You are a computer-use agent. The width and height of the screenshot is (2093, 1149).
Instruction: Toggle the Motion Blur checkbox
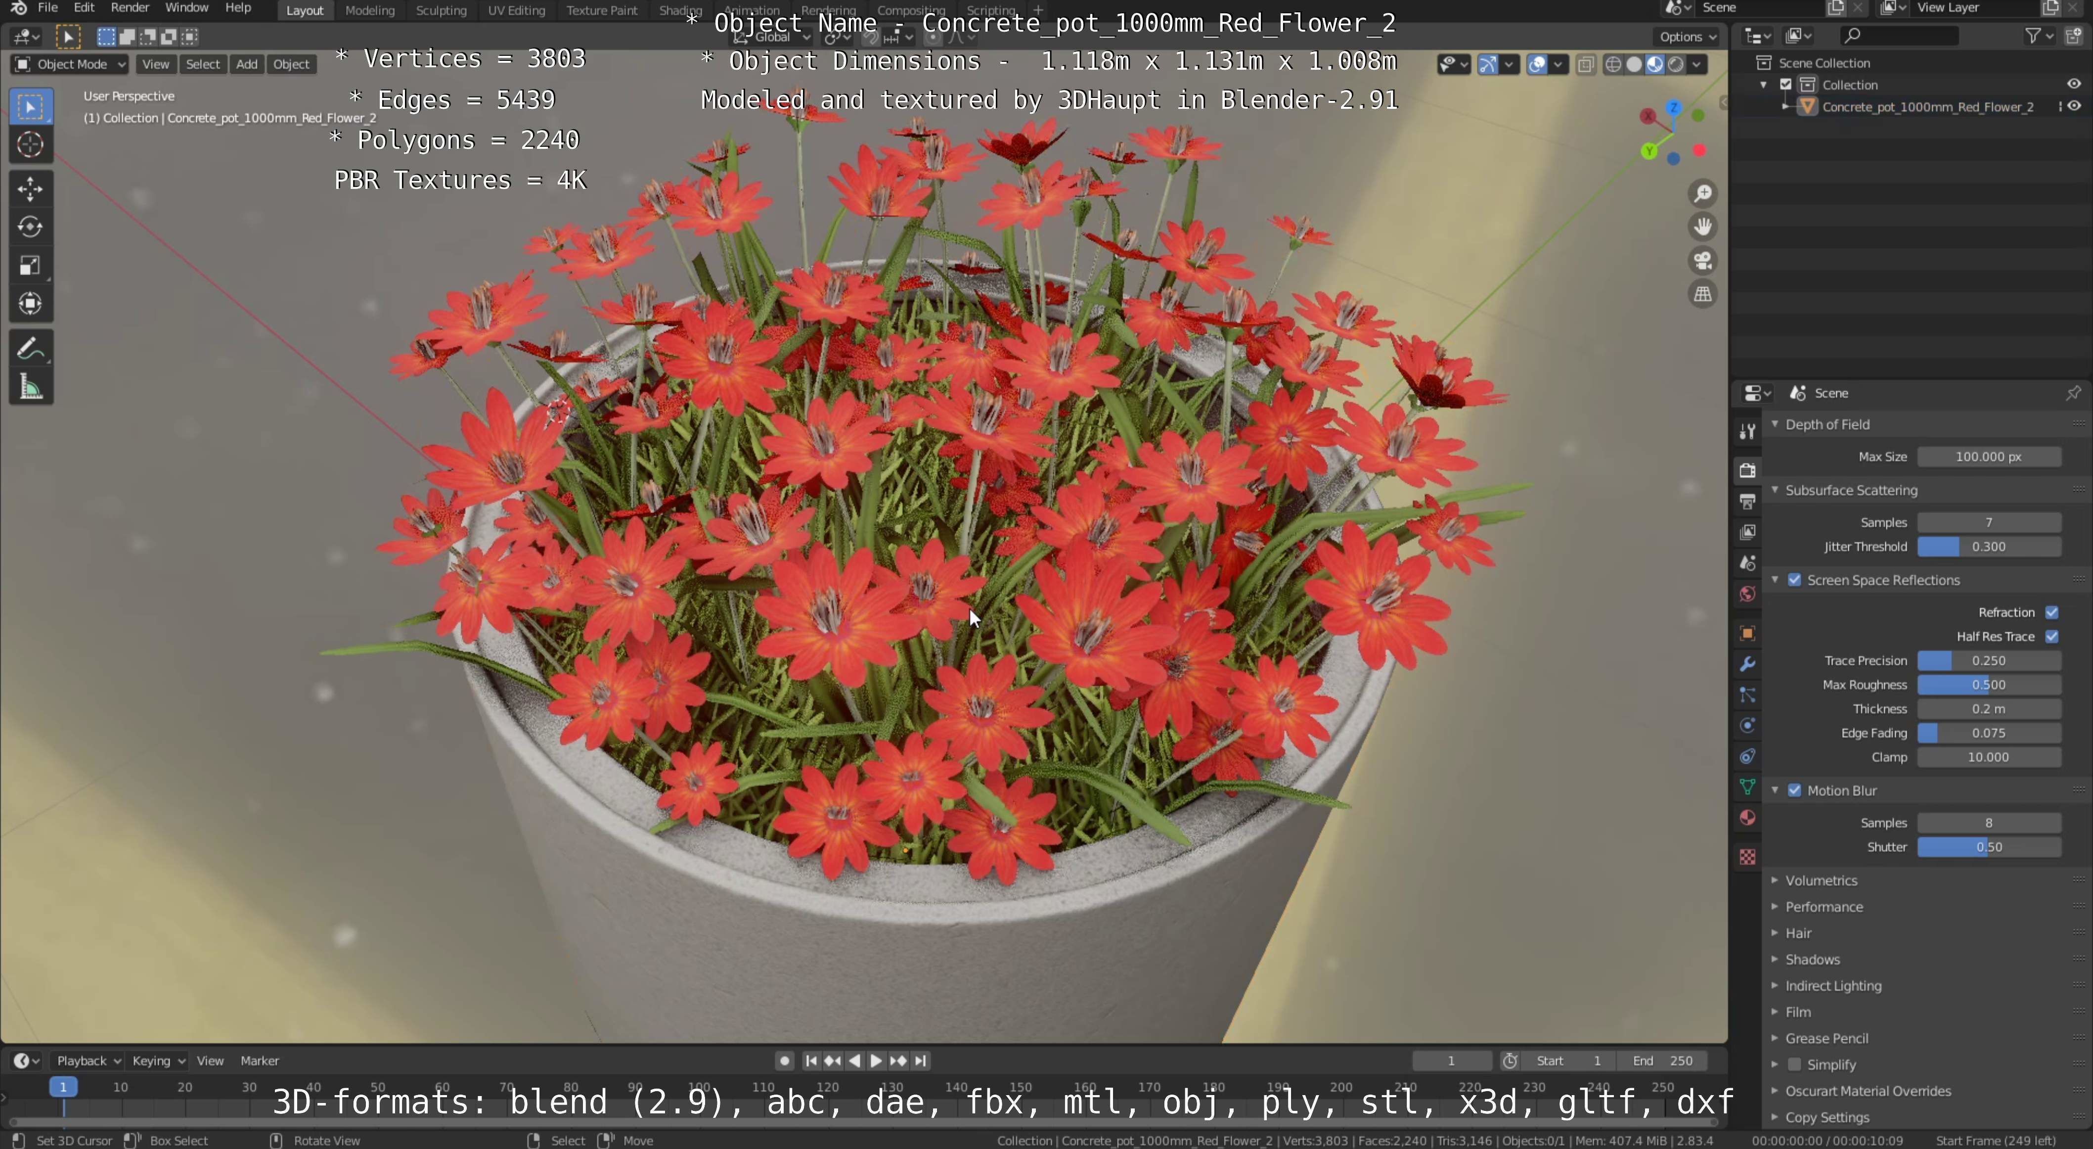[1794, 790]
